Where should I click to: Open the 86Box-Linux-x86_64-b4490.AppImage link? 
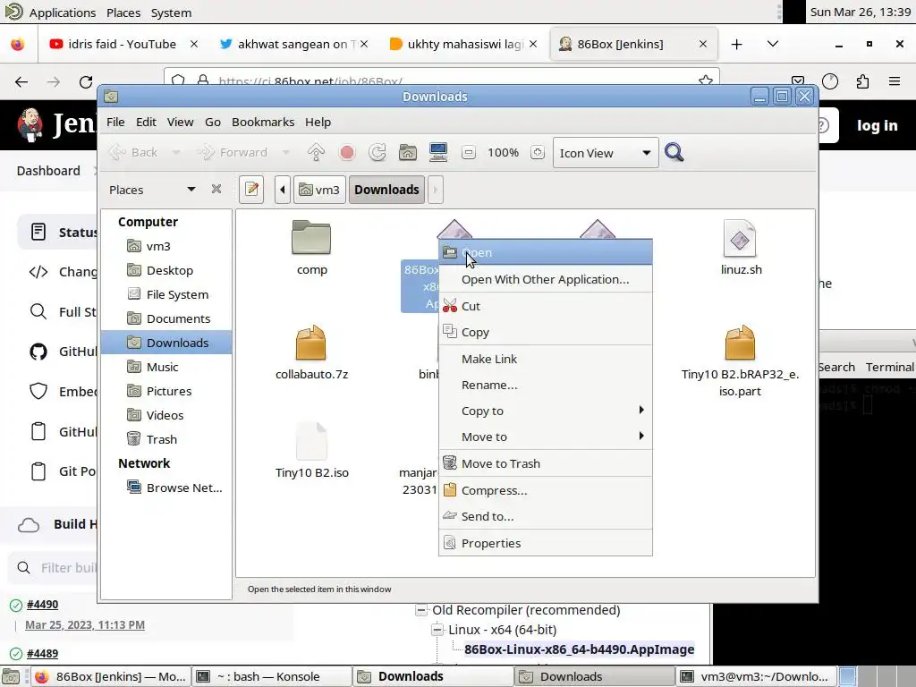(x=579, y=649)
